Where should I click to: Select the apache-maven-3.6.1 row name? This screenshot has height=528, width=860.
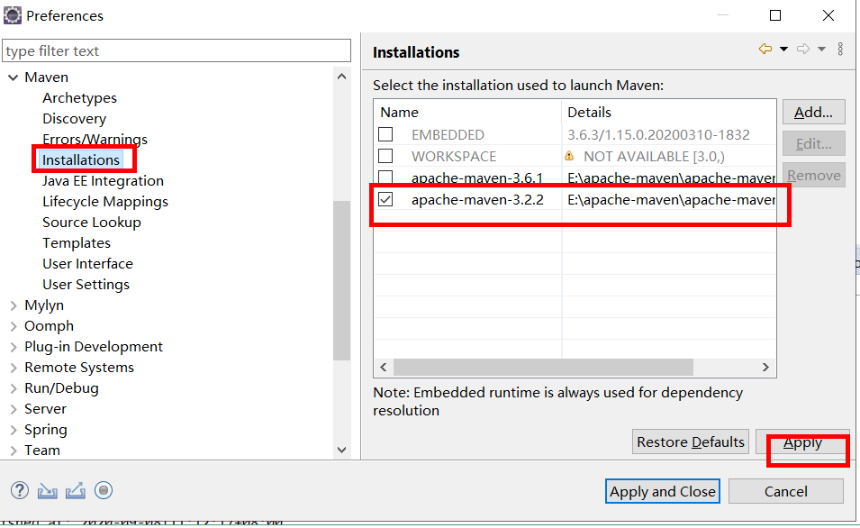tap(477, 178)
